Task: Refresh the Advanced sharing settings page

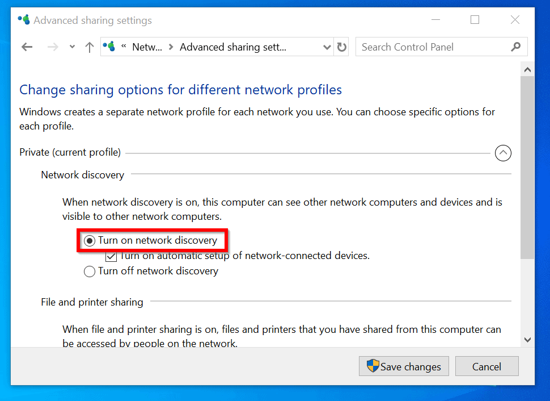Action: click(341, 47)
